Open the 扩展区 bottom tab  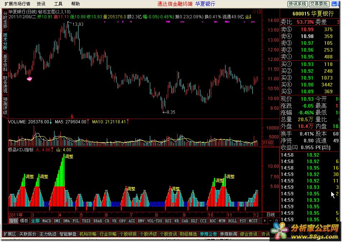point(10,234)
